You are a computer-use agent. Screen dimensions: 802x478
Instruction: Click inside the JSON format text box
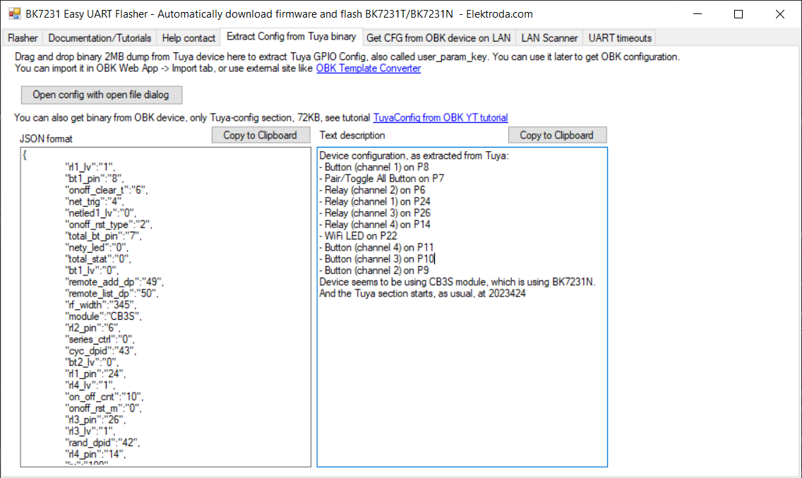click(166, 307)
